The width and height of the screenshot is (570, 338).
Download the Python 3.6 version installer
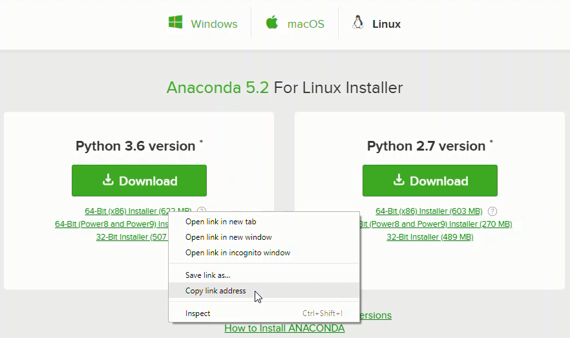pyautogui.click(x=139, y=180)
